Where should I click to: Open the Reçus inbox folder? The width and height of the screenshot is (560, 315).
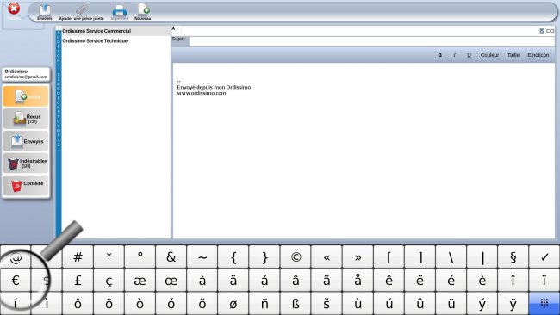[26, 119]
